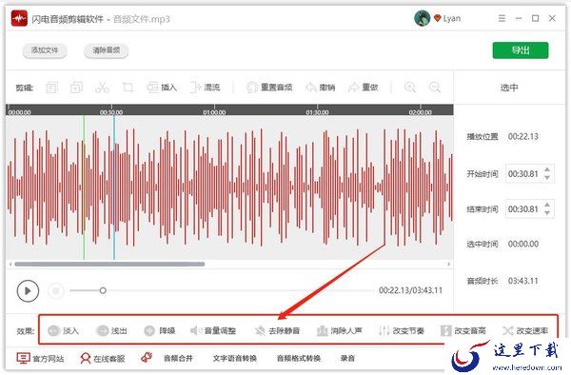Click the 01:00:00 timeline ruler mark
Image resolution: width=571 pixels, height=375 pixels.
214,112
